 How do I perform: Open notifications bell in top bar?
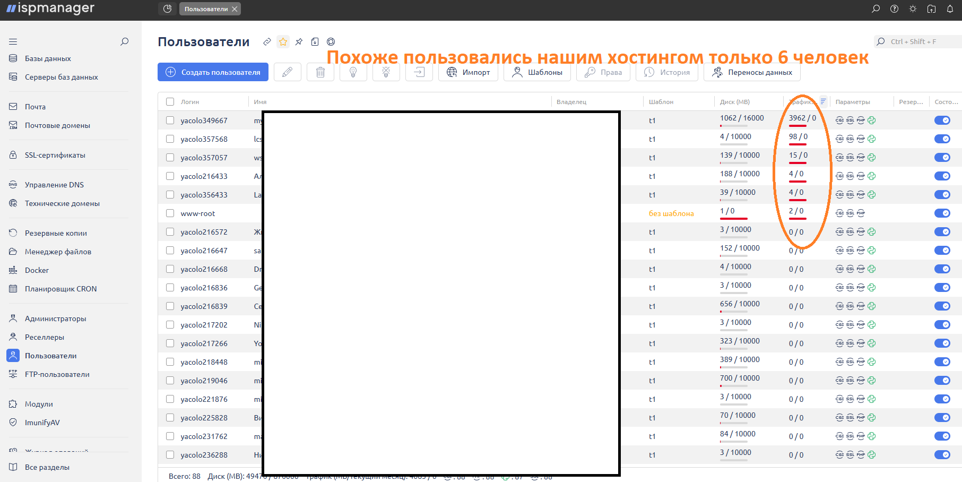[x=950, y=9]
